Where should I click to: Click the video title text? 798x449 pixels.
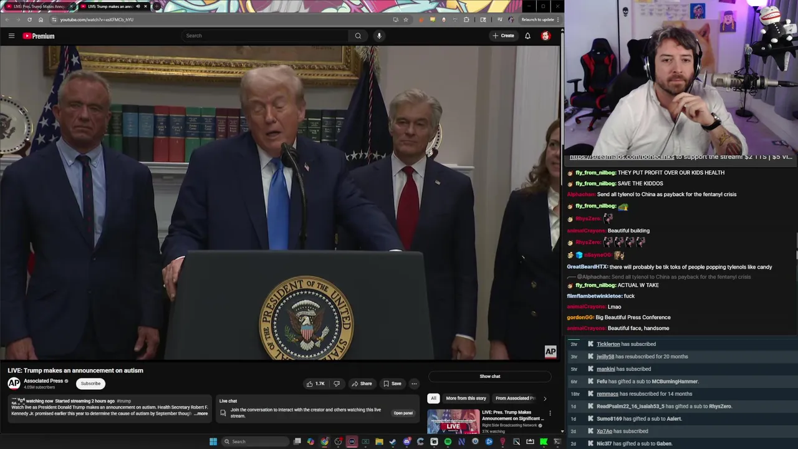click(x=75, y=370)
